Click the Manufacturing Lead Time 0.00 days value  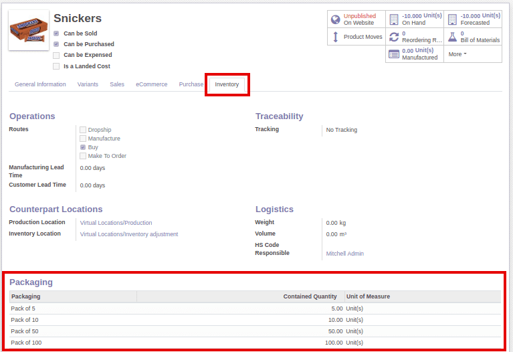tap(92, 168)
